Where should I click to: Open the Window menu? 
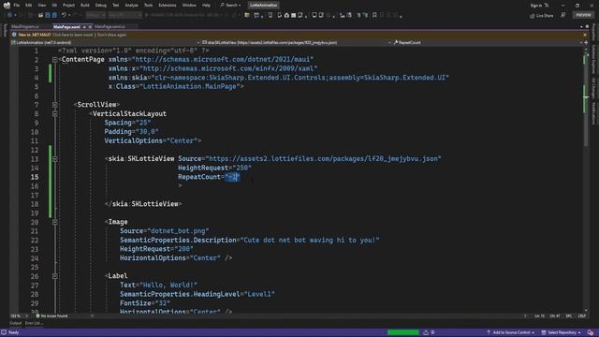pos(189,6)
